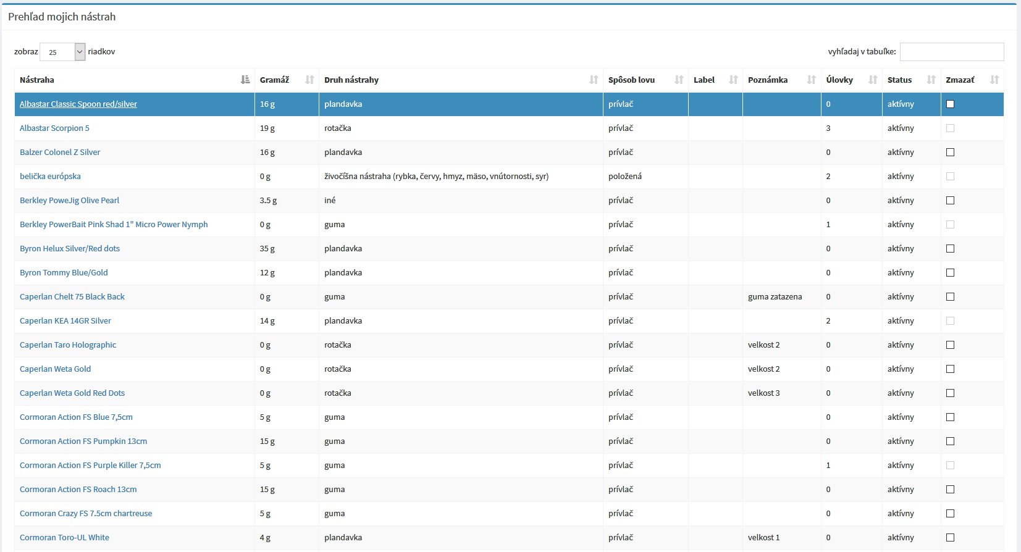Viewport: 1021px width, 552px height.
Task: Focus the vyhľadaj v tabuľke search field
Action: coord(952,52)
